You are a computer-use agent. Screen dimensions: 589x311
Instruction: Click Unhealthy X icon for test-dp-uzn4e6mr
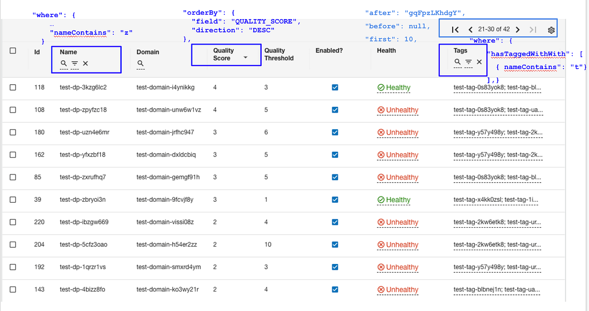tap(381, 132)
